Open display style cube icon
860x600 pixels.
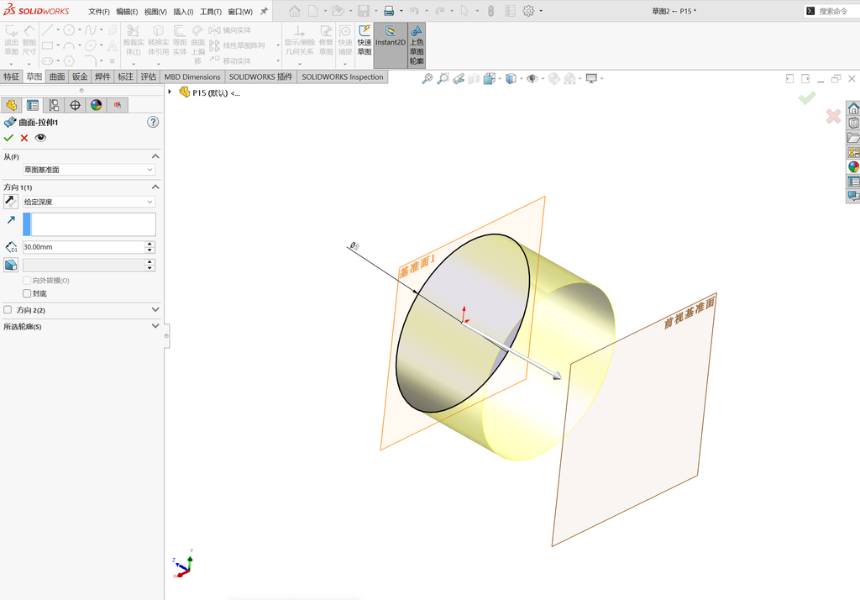tap(511, 78)
